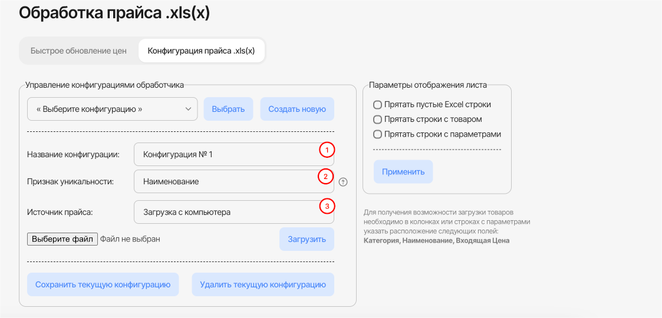This screenshot has width=662, height=318.
Task: Select the 'Конфигурация прайса .xls(x)' tab
Action: [201, 51]
